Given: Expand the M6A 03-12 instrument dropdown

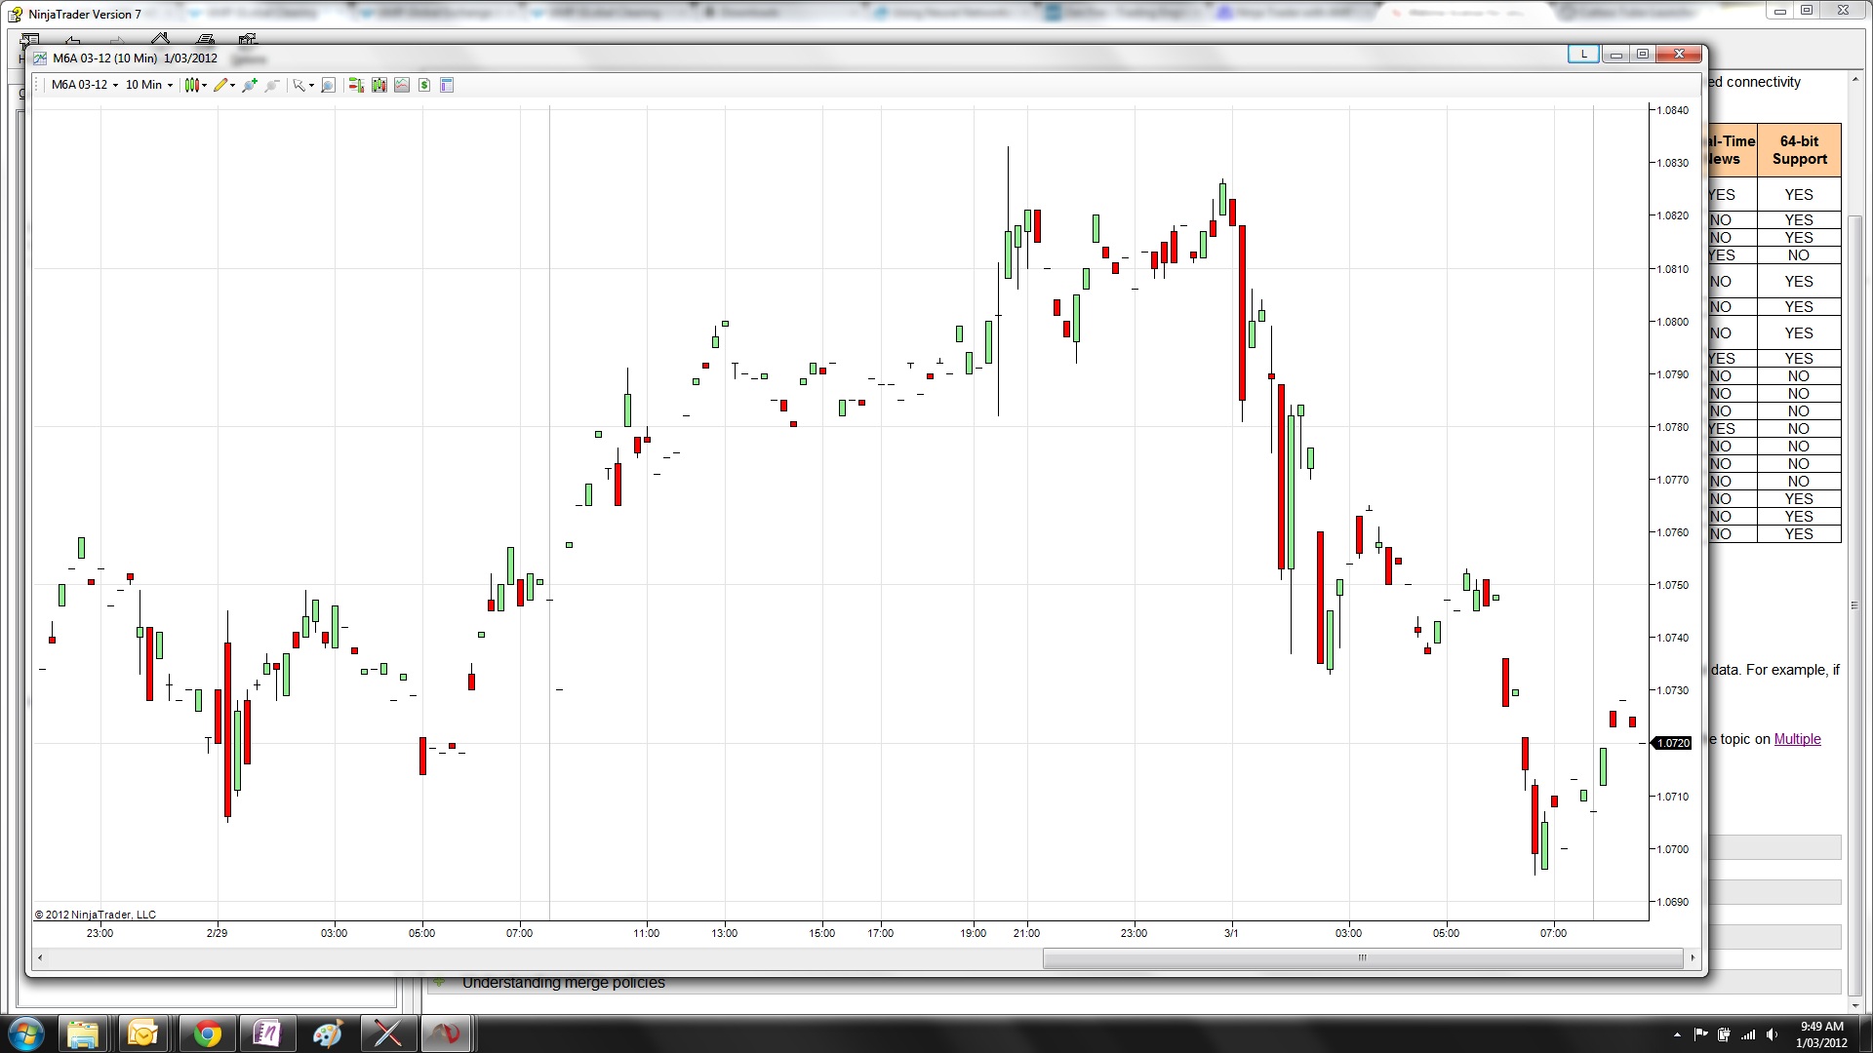Looking at the screenshot, I should tap(115, 85).
